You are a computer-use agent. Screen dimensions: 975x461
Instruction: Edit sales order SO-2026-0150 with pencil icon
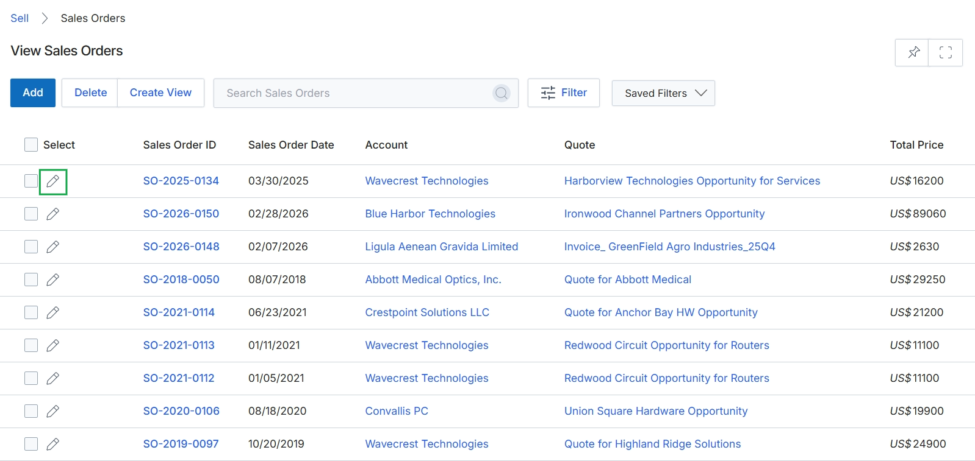[x=53, y=214]
